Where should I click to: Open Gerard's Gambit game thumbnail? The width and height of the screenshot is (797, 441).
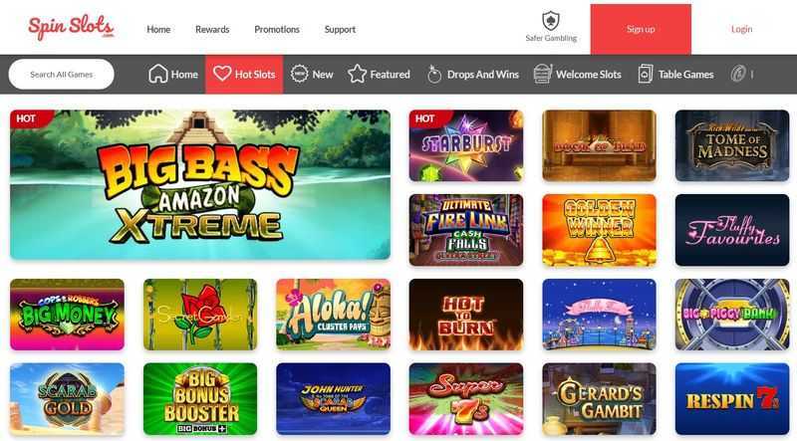600,399
